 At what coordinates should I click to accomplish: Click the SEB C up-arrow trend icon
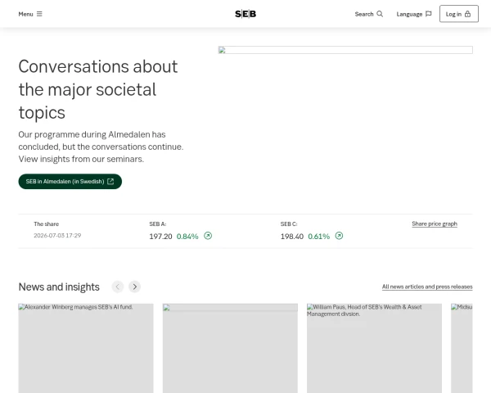[x=339, y=236]
